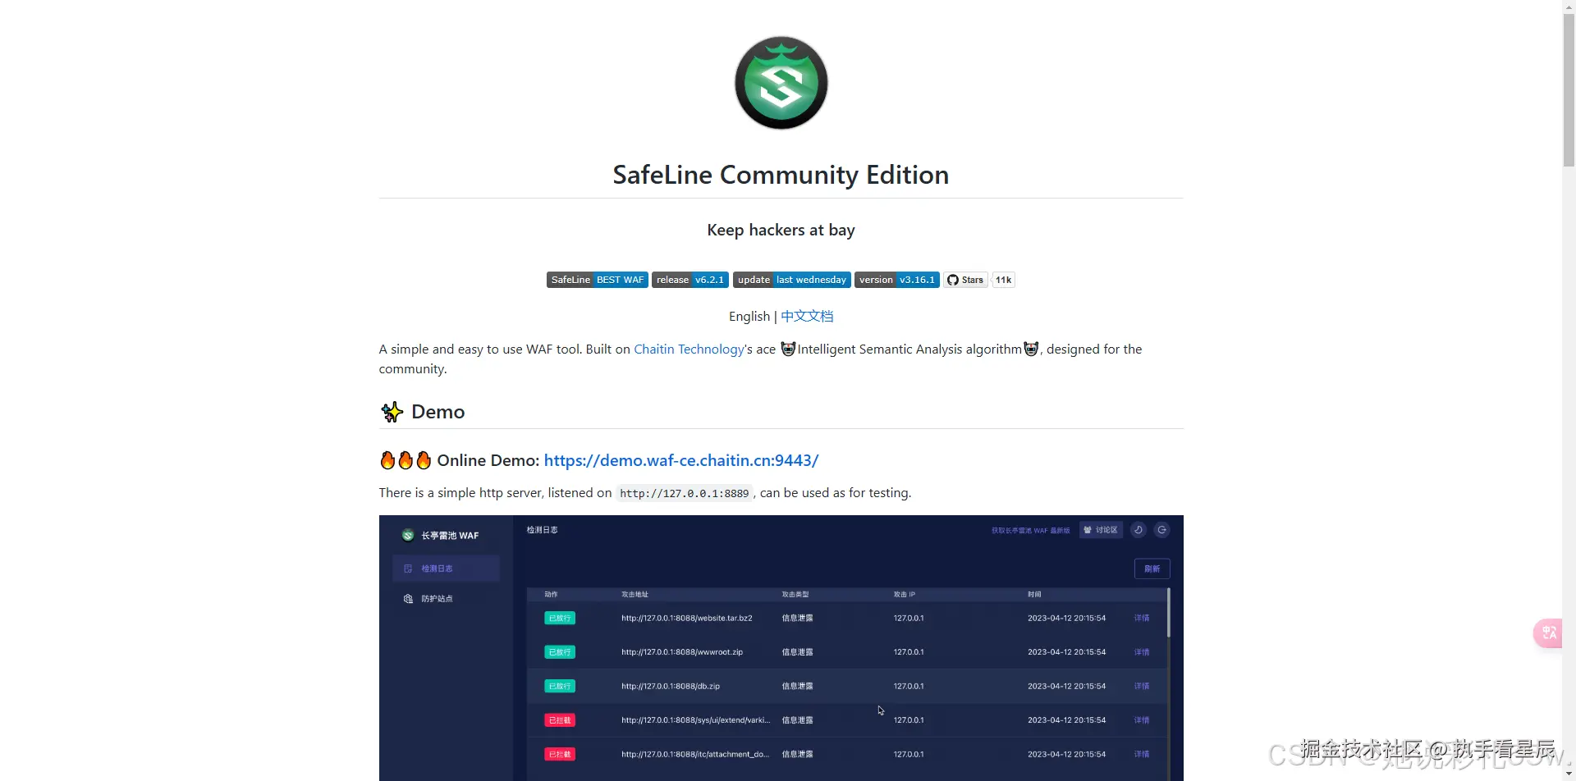Open the Chaitin Technology link
Screen dimensions: 1576x781
(x=689, y=349)
